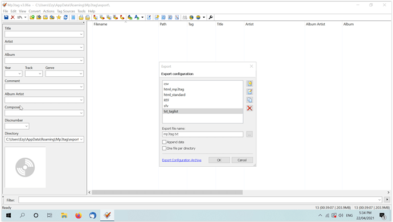Open the dropdown arrow beside Actions (Quick) icon
Image resolution: width=393 pixels, height=222 pixels.
pos(142,17)
